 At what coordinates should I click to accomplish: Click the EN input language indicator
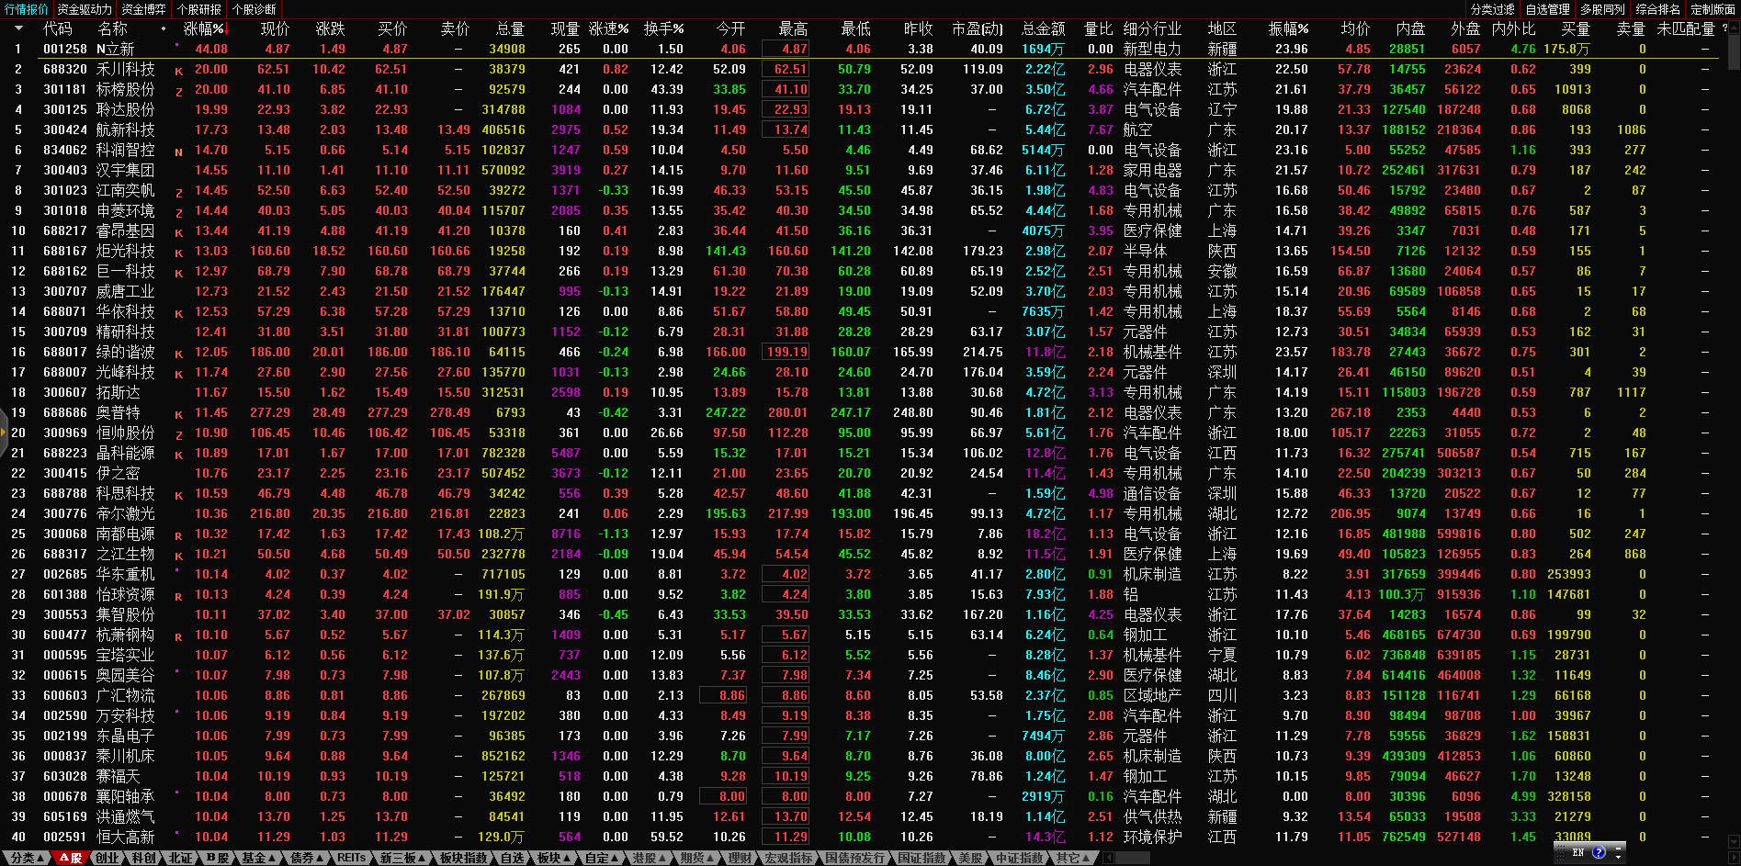coord(1578,852)
